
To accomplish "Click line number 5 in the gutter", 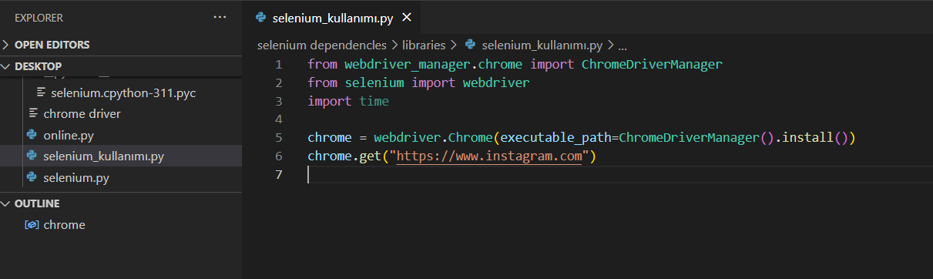I will pyautogui.click(x=278, y=138).
